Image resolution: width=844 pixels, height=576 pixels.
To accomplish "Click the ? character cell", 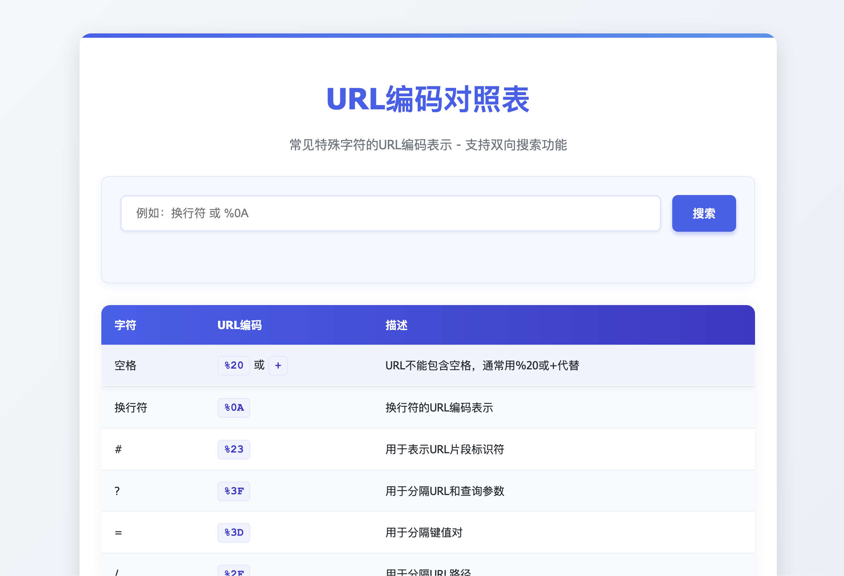I will pyautogui.click(x=117, y=491).
